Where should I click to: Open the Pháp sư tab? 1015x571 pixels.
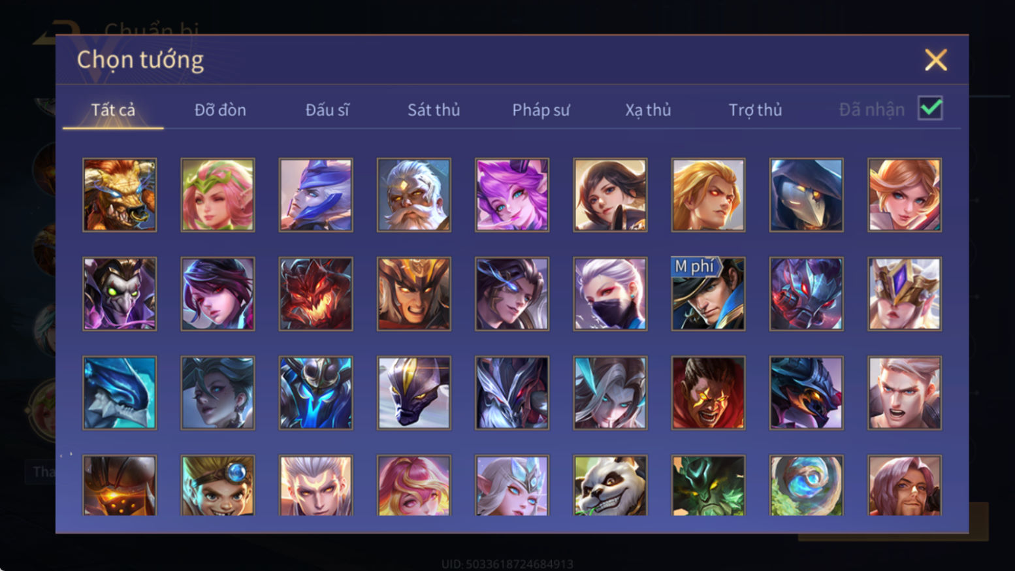[x=541, y=110]
